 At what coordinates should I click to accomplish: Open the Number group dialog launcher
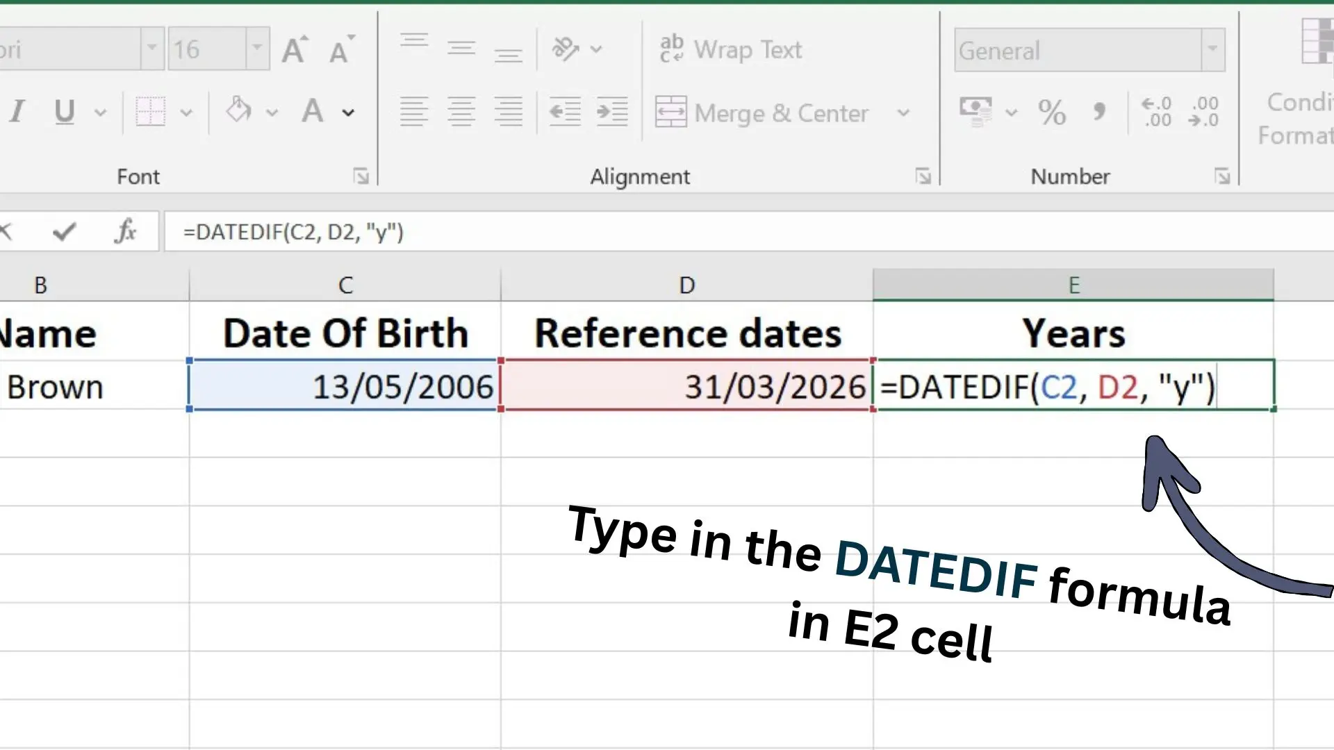pos(1223,176)
